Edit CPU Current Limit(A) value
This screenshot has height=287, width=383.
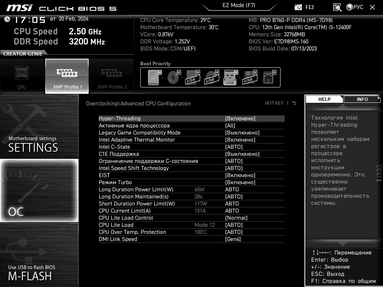191,211
